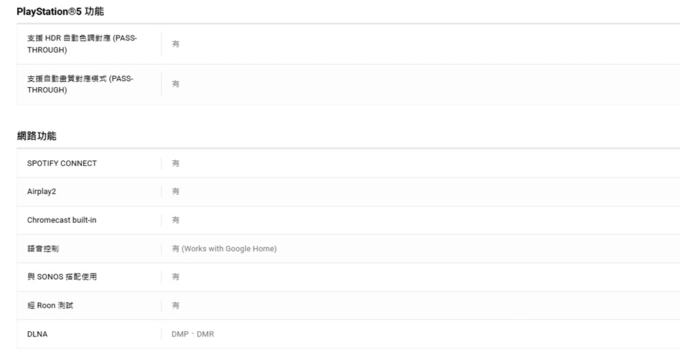Screen dimensions: 680x351
Task: Click the DMP、DMR value text
Action: (x=192, y=334)
